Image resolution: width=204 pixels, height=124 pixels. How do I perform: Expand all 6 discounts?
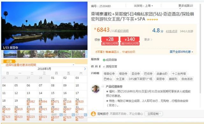(x=181, y=52)
